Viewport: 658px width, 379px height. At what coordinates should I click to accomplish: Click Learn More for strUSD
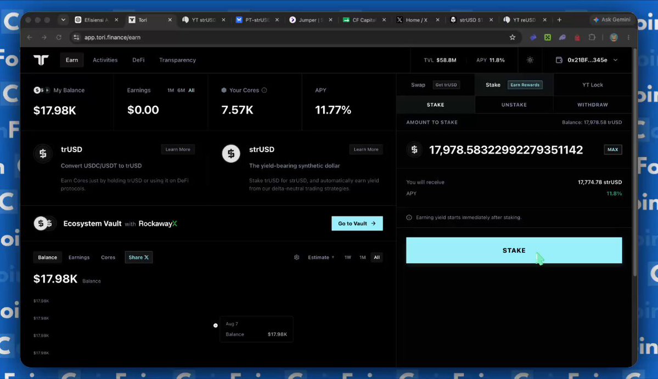click(x=365, y=149)
